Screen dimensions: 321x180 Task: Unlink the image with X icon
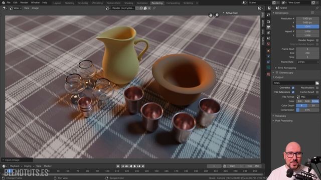click(x=149, y=8)
